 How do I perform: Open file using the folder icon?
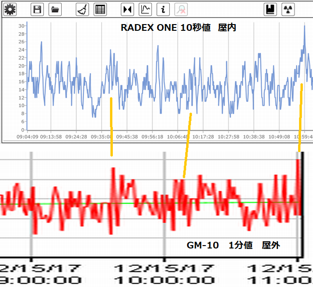pyautogui.click(x=55, y=9)
